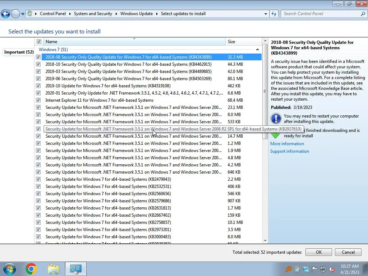Uncheck the KB4503269 update checkbox
The image size is (368, 276).
(x=38, y=79)
